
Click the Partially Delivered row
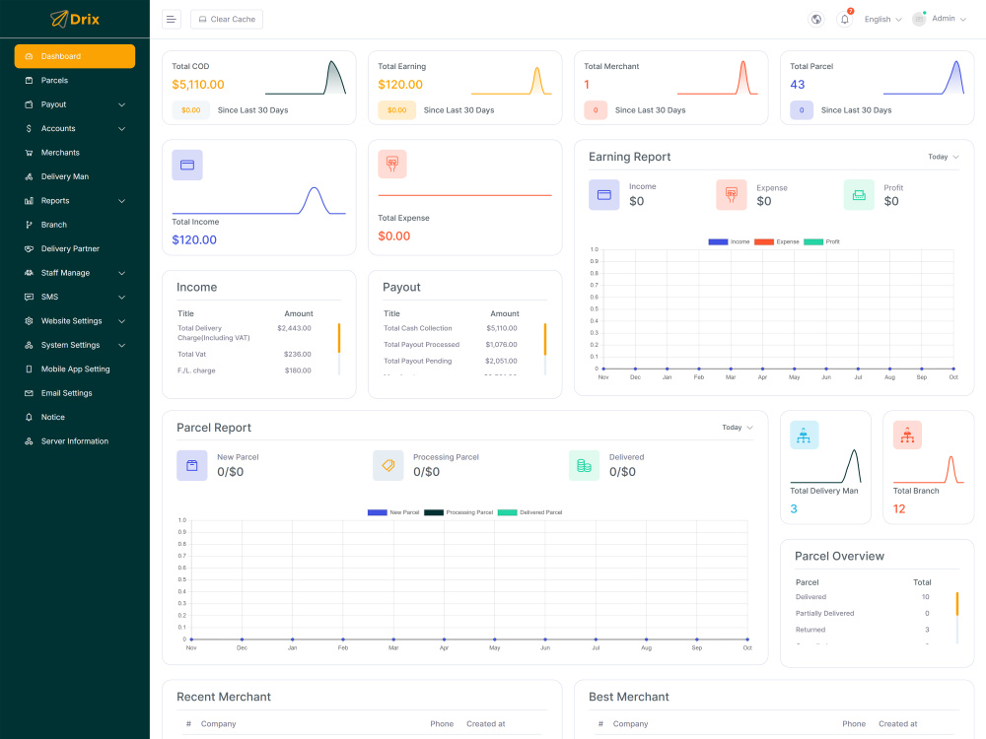(x=863, y=613)
